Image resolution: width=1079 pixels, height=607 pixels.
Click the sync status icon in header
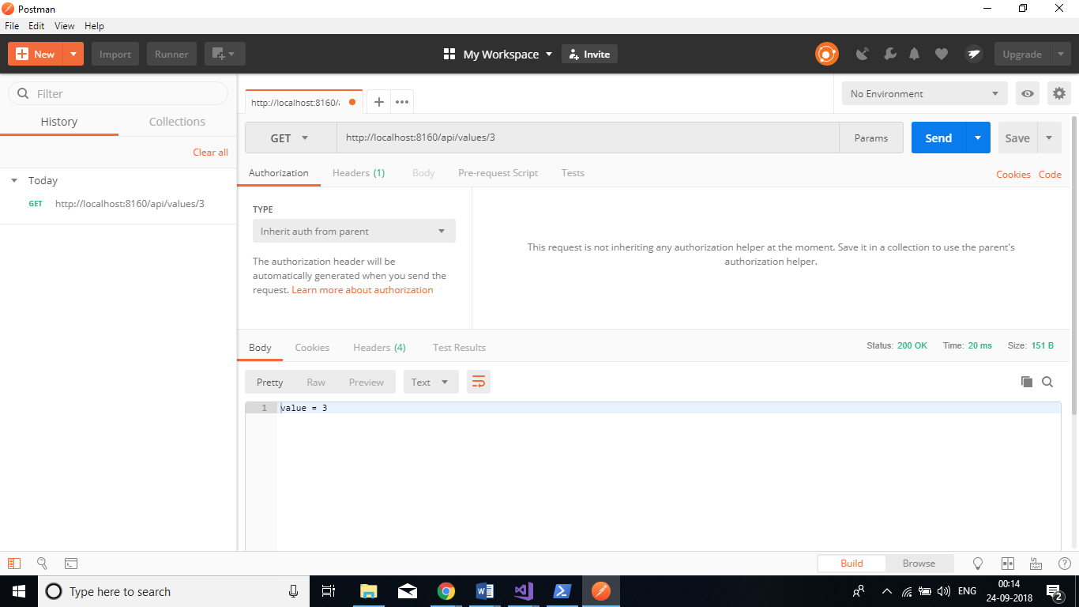click(x=826, y=54)
